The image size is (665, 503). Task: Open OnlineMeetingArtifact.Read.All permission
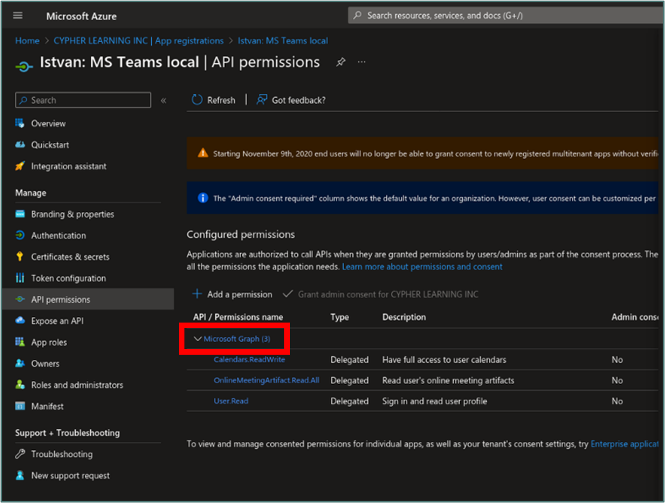267,381
